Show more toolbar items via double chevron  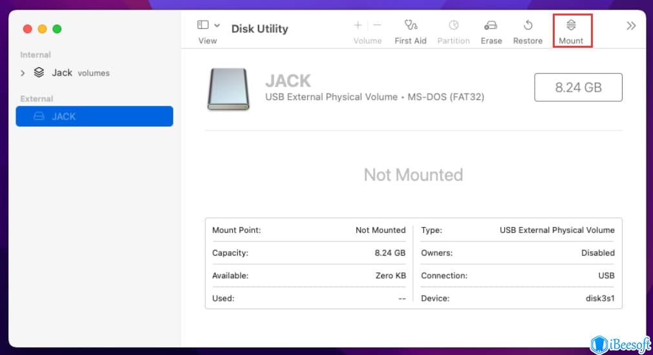[631, 26]
